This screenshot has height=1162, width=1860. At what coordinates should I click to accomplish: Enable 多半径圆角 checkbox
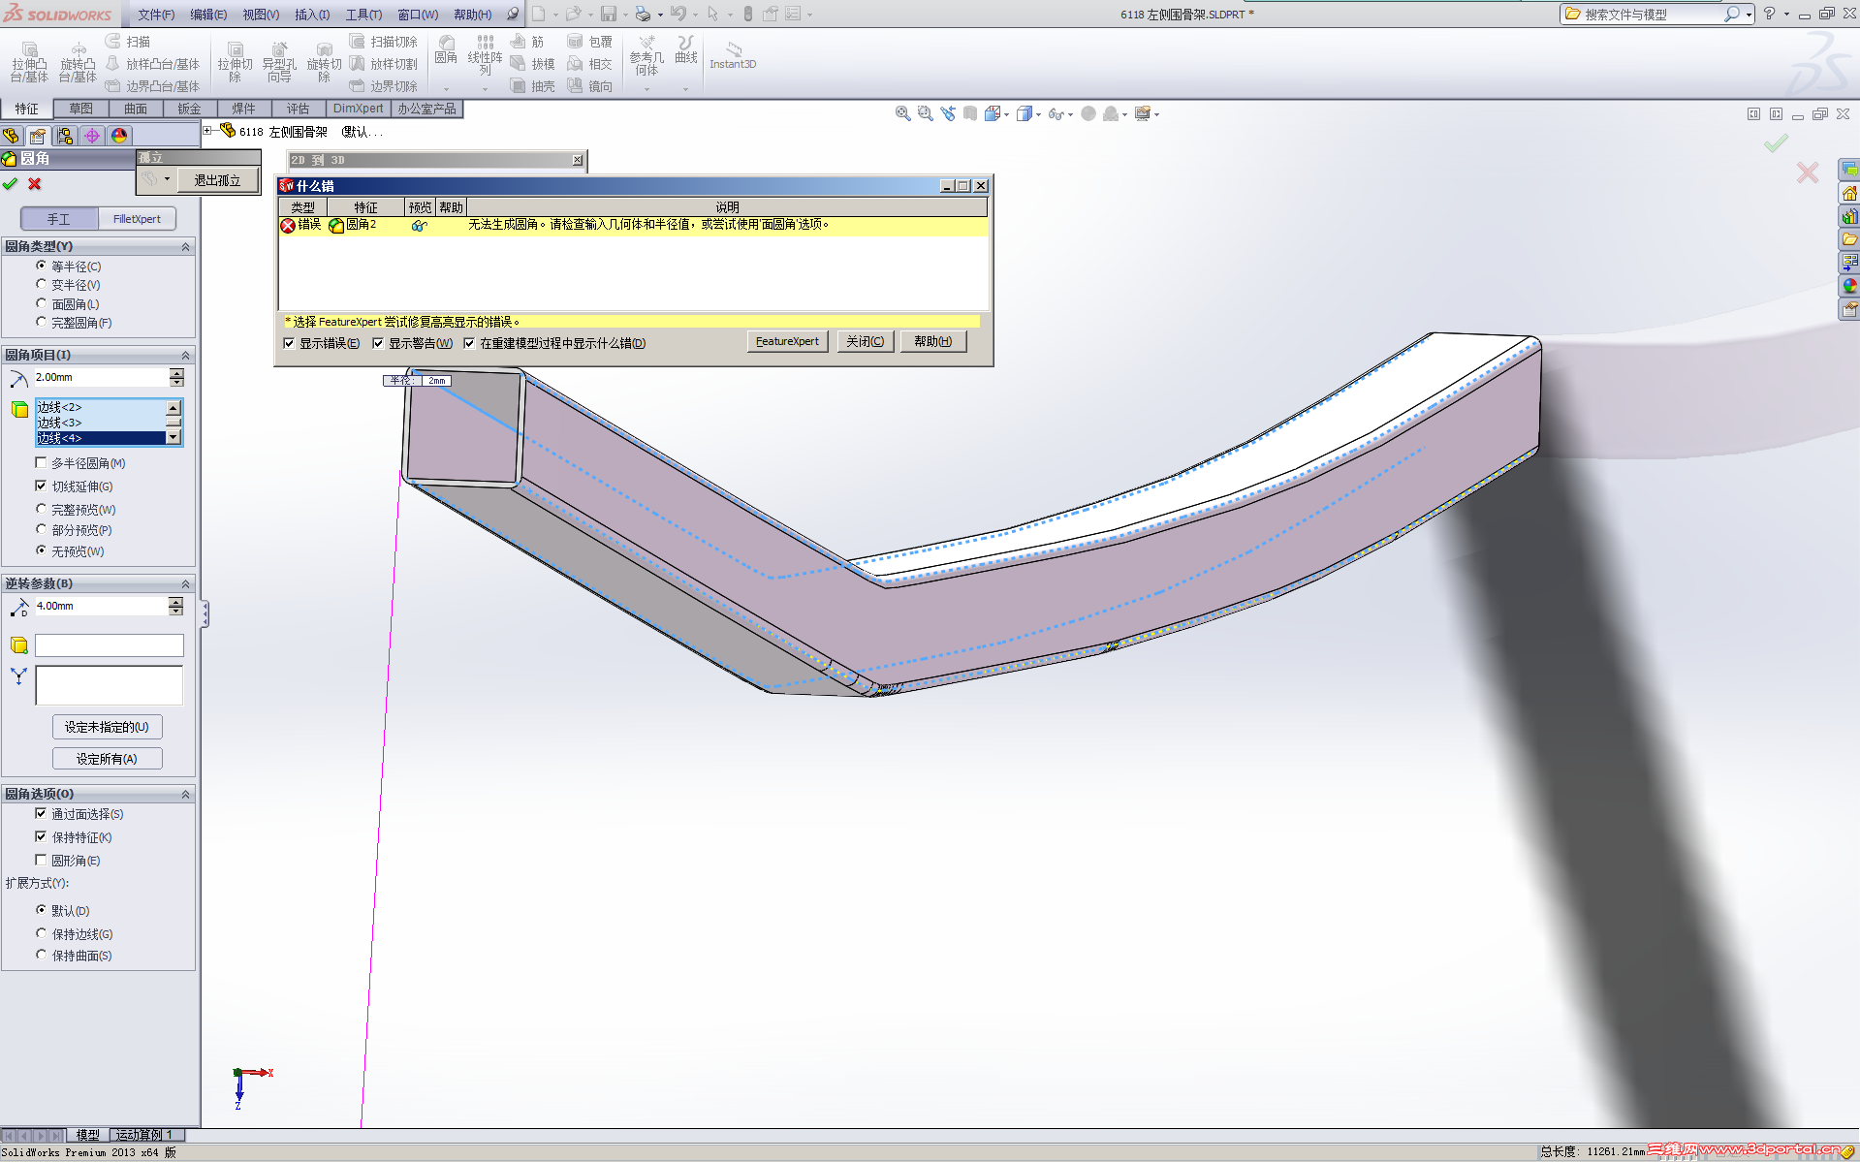[x=41, y=463]
